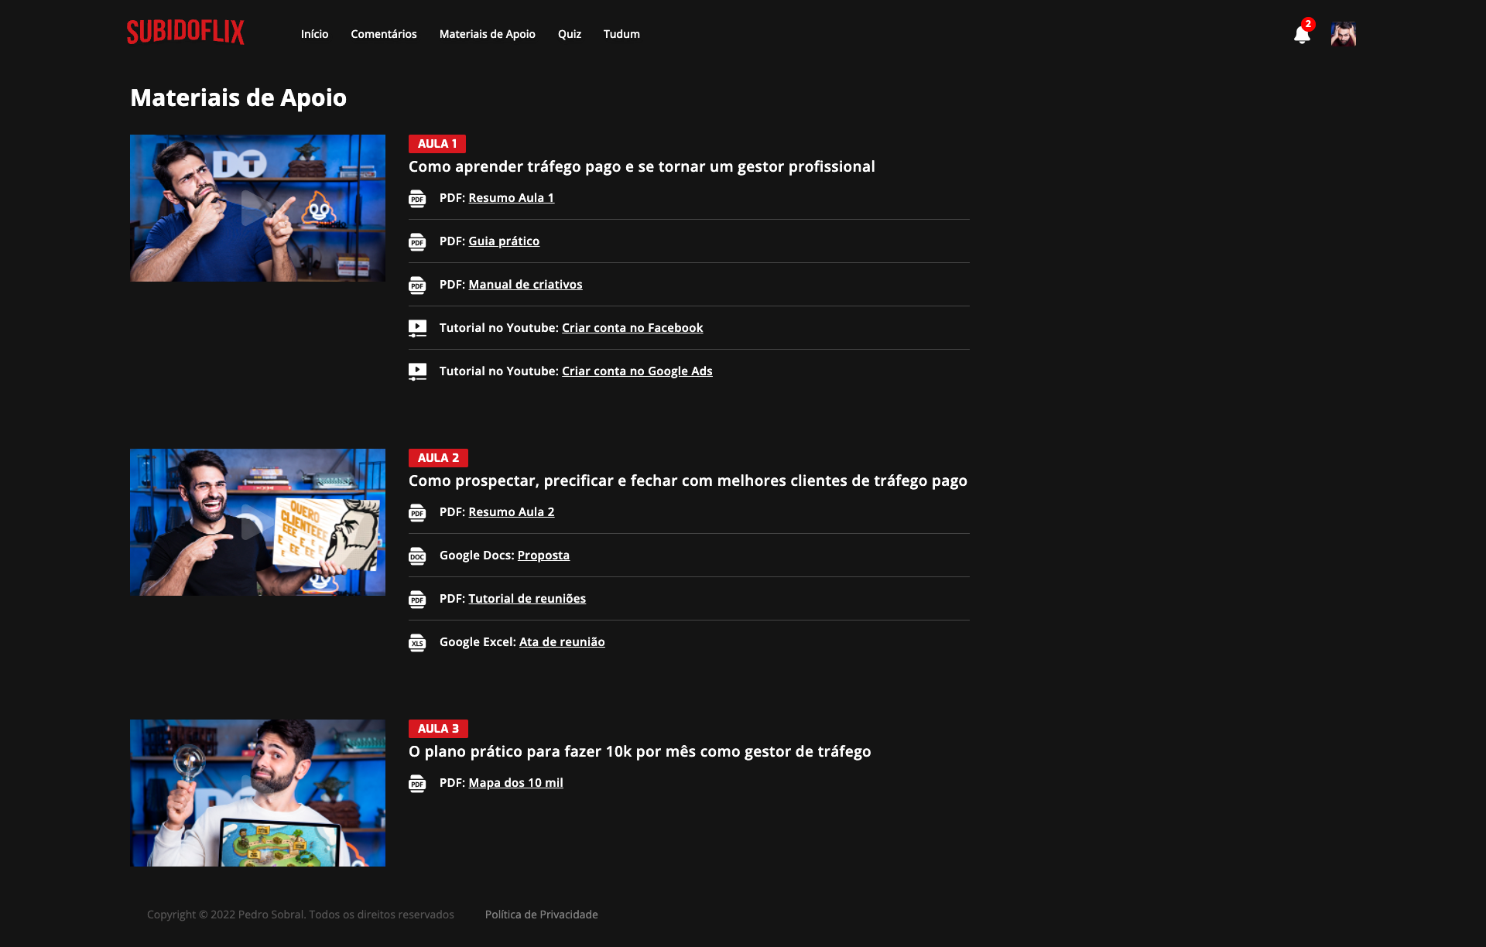The height and width of the screenshot is (947, 1486).
Task: Open the Tutorial de reuniões link
Action: coord(526,599)
